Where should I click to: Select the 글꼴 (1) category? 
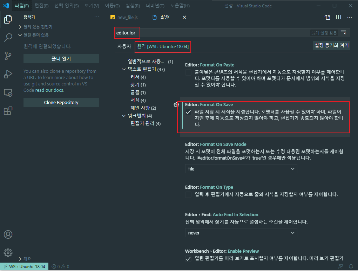click(138, 93)
